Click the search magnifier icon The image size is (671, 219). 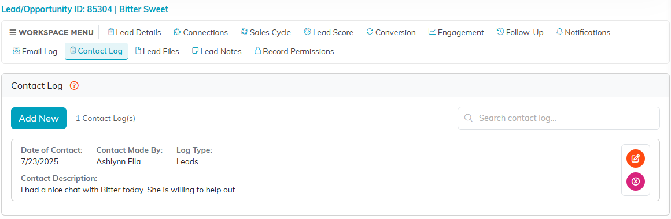(x=468, y=118)
